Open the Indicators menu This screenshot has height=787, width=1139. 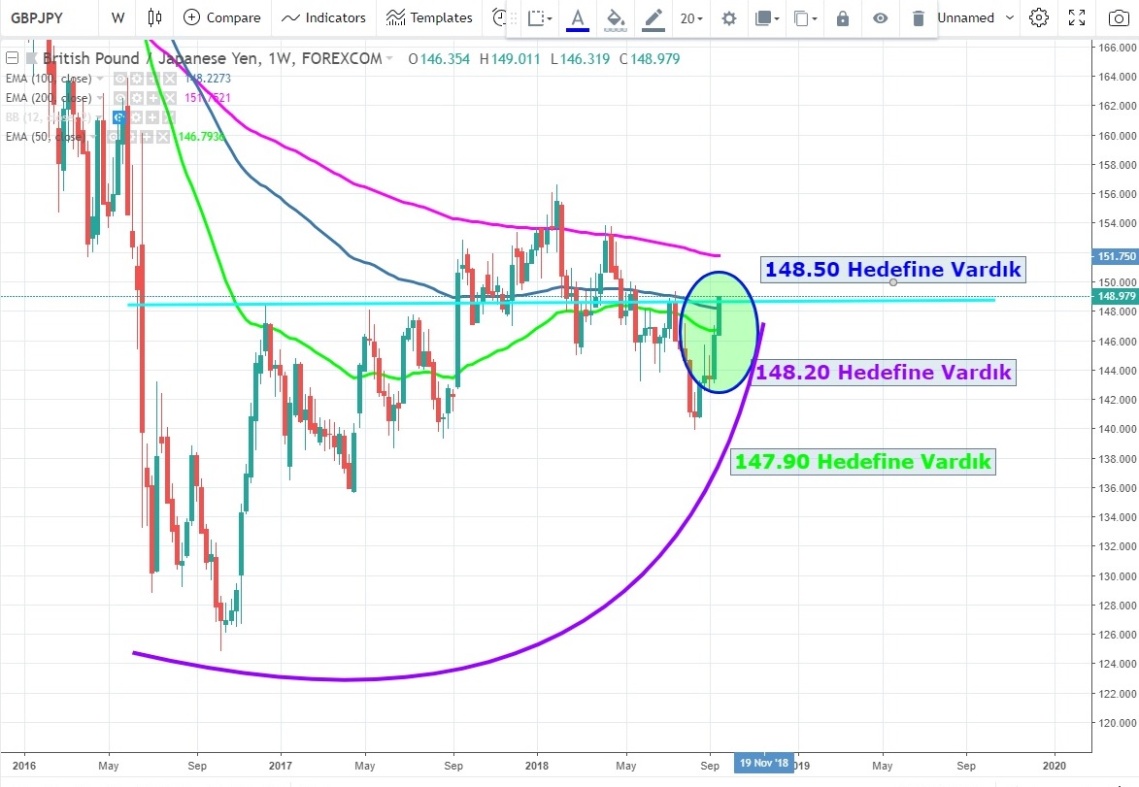323,17
